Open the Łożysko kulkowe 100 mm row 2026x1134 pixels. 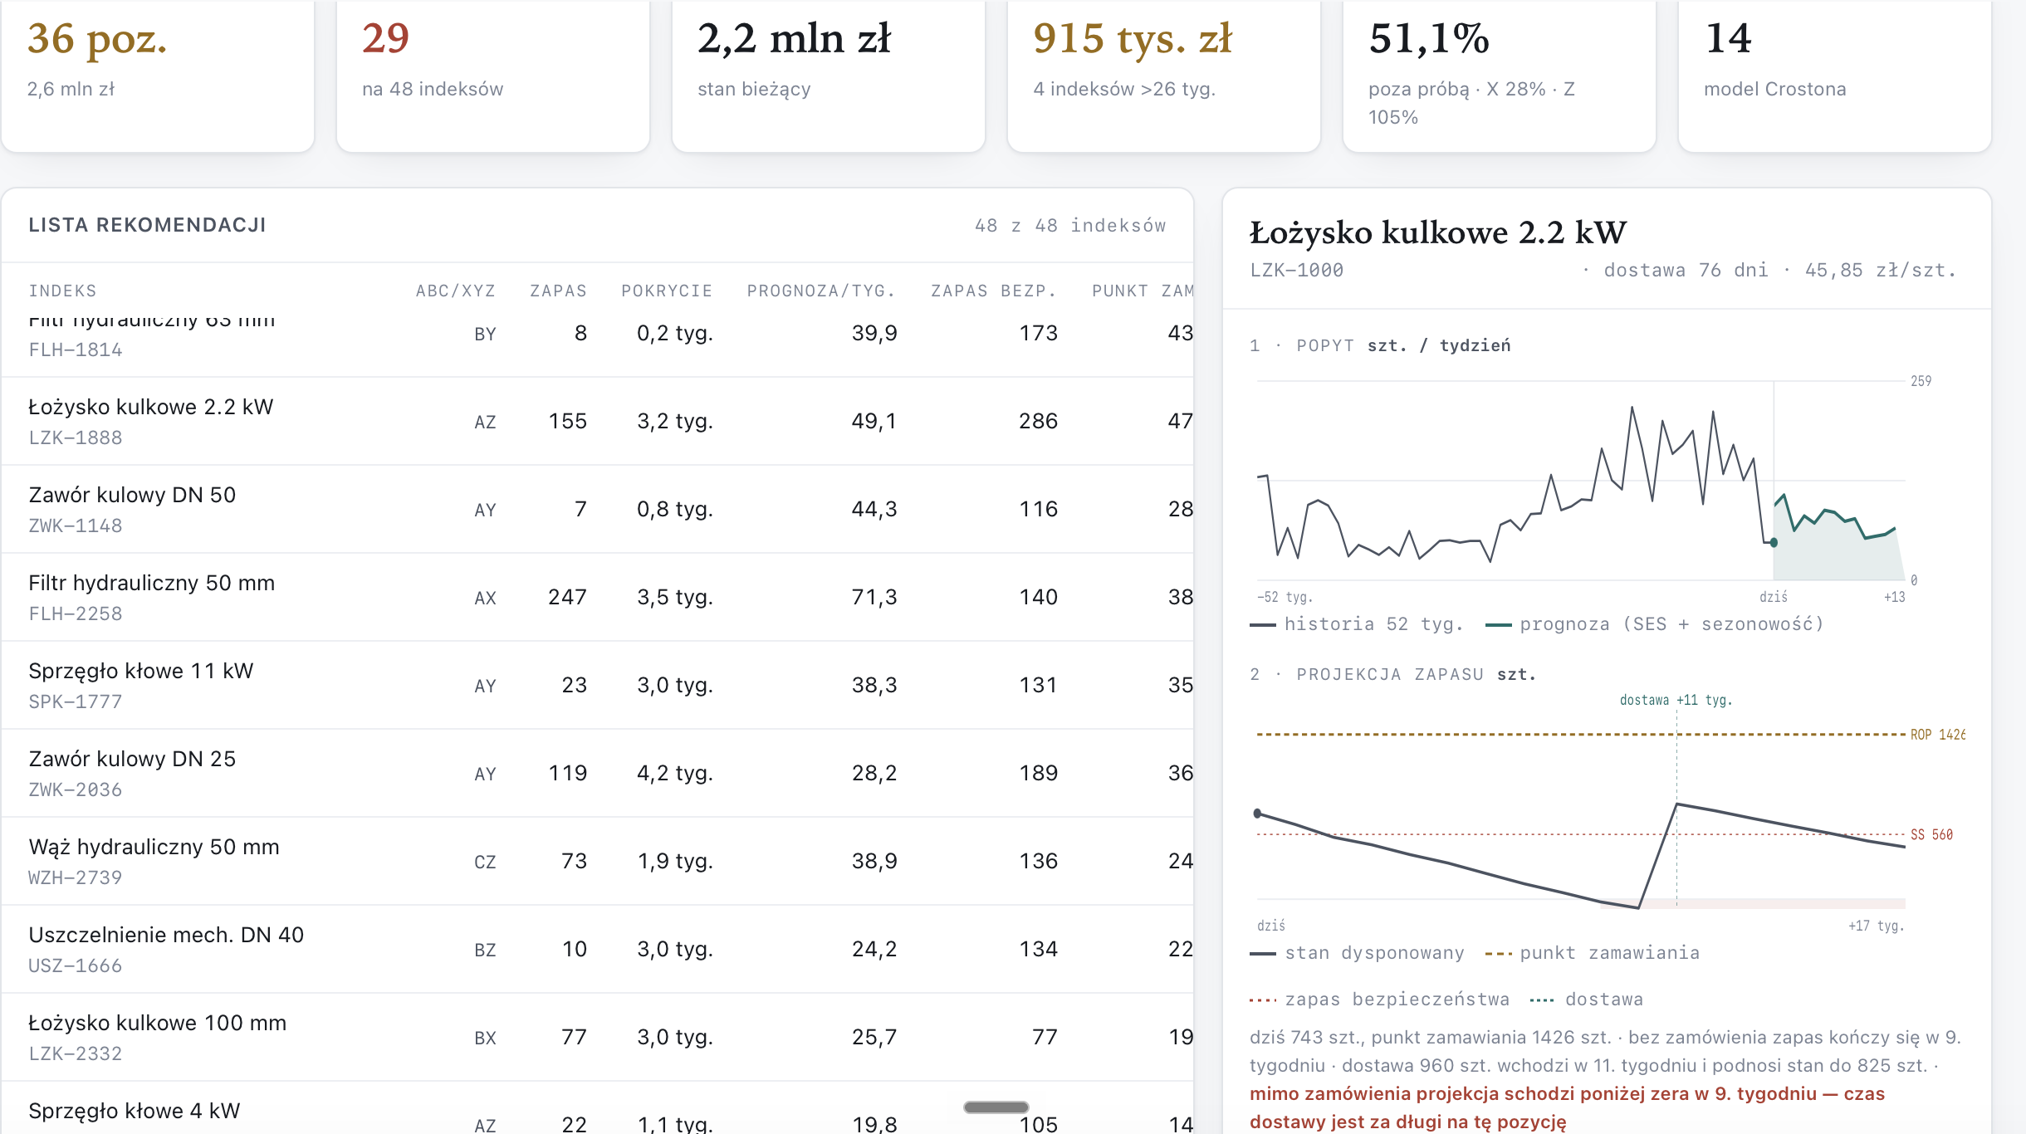pyautogui.click(x=598, y=1037)
